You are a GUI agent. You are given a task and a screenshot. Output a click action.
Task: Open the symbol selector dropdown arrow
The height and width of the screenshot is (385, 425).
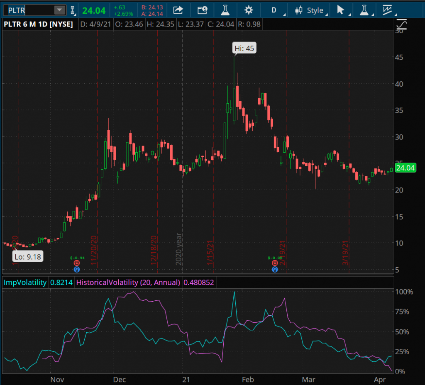click(59, 10)
